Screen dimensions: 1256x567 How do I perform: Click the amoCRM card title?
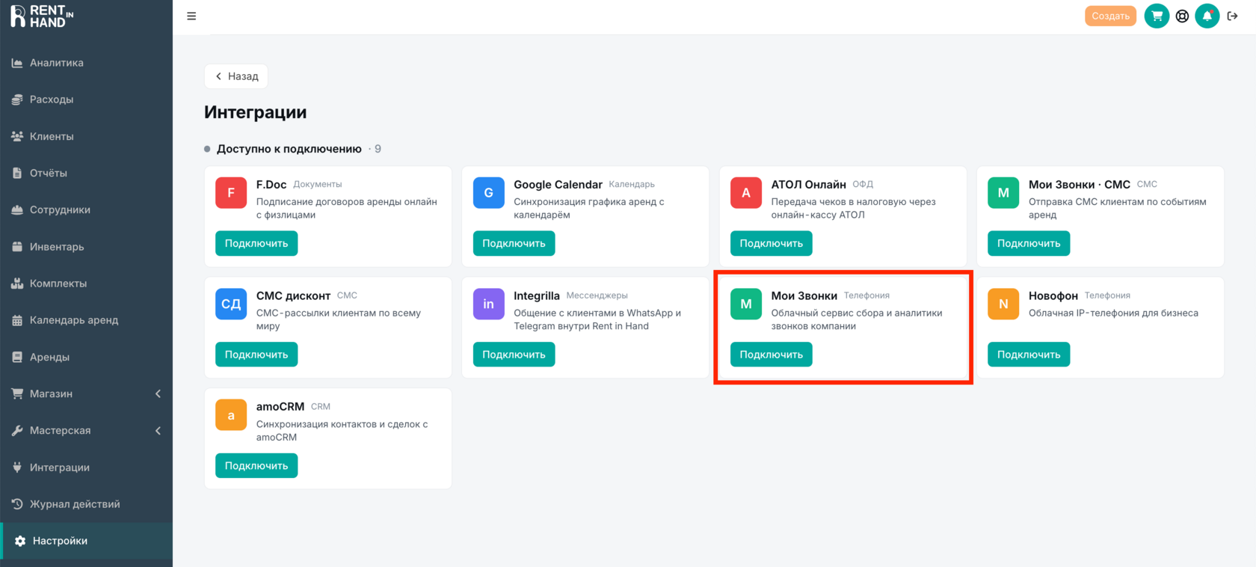[x=280, y=407]
